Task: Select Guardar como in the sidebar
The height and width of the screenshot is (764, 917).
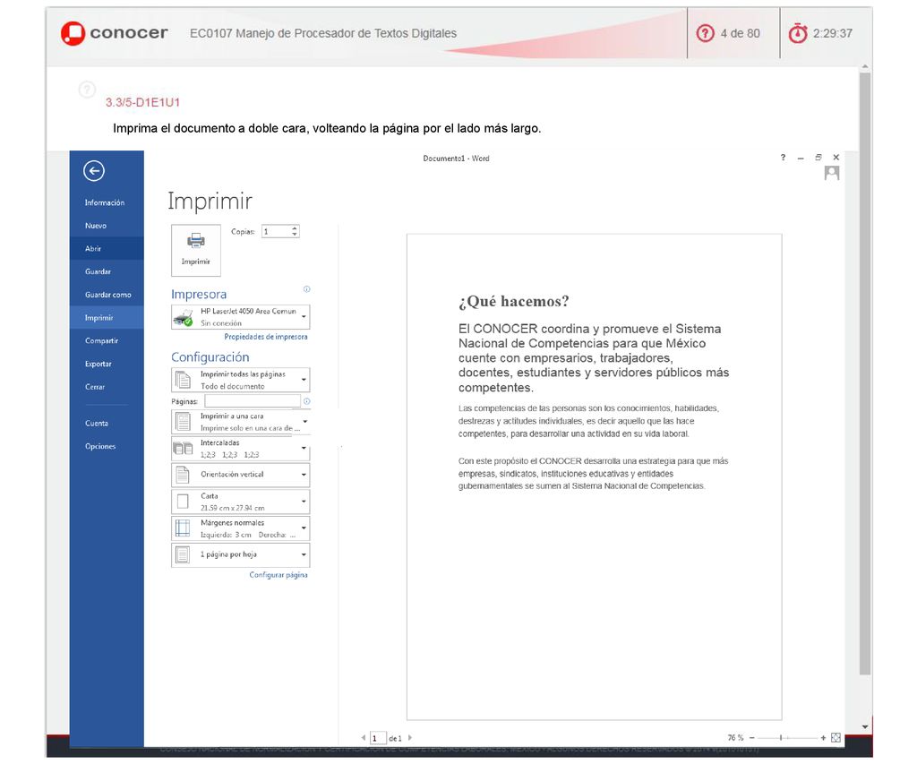Action: click(107, 295)
